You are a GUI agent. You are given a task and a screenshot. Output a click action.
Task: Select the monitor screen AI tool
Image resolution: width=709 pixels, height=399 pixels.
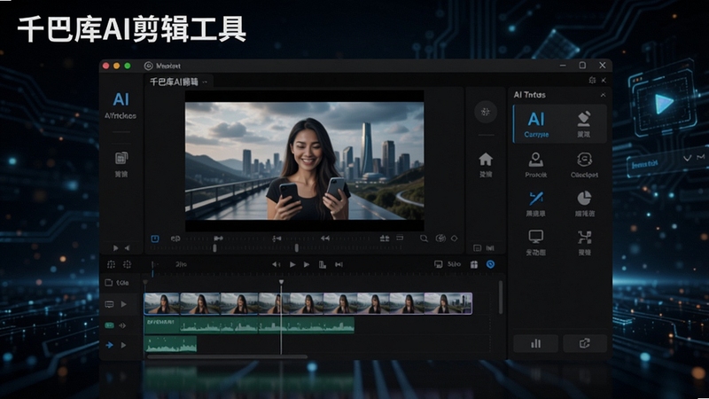(x=536, y=237)
